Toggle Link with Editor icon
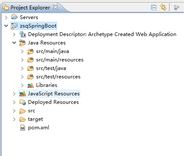This screenshot has height=156, width=184. [163, 7]
